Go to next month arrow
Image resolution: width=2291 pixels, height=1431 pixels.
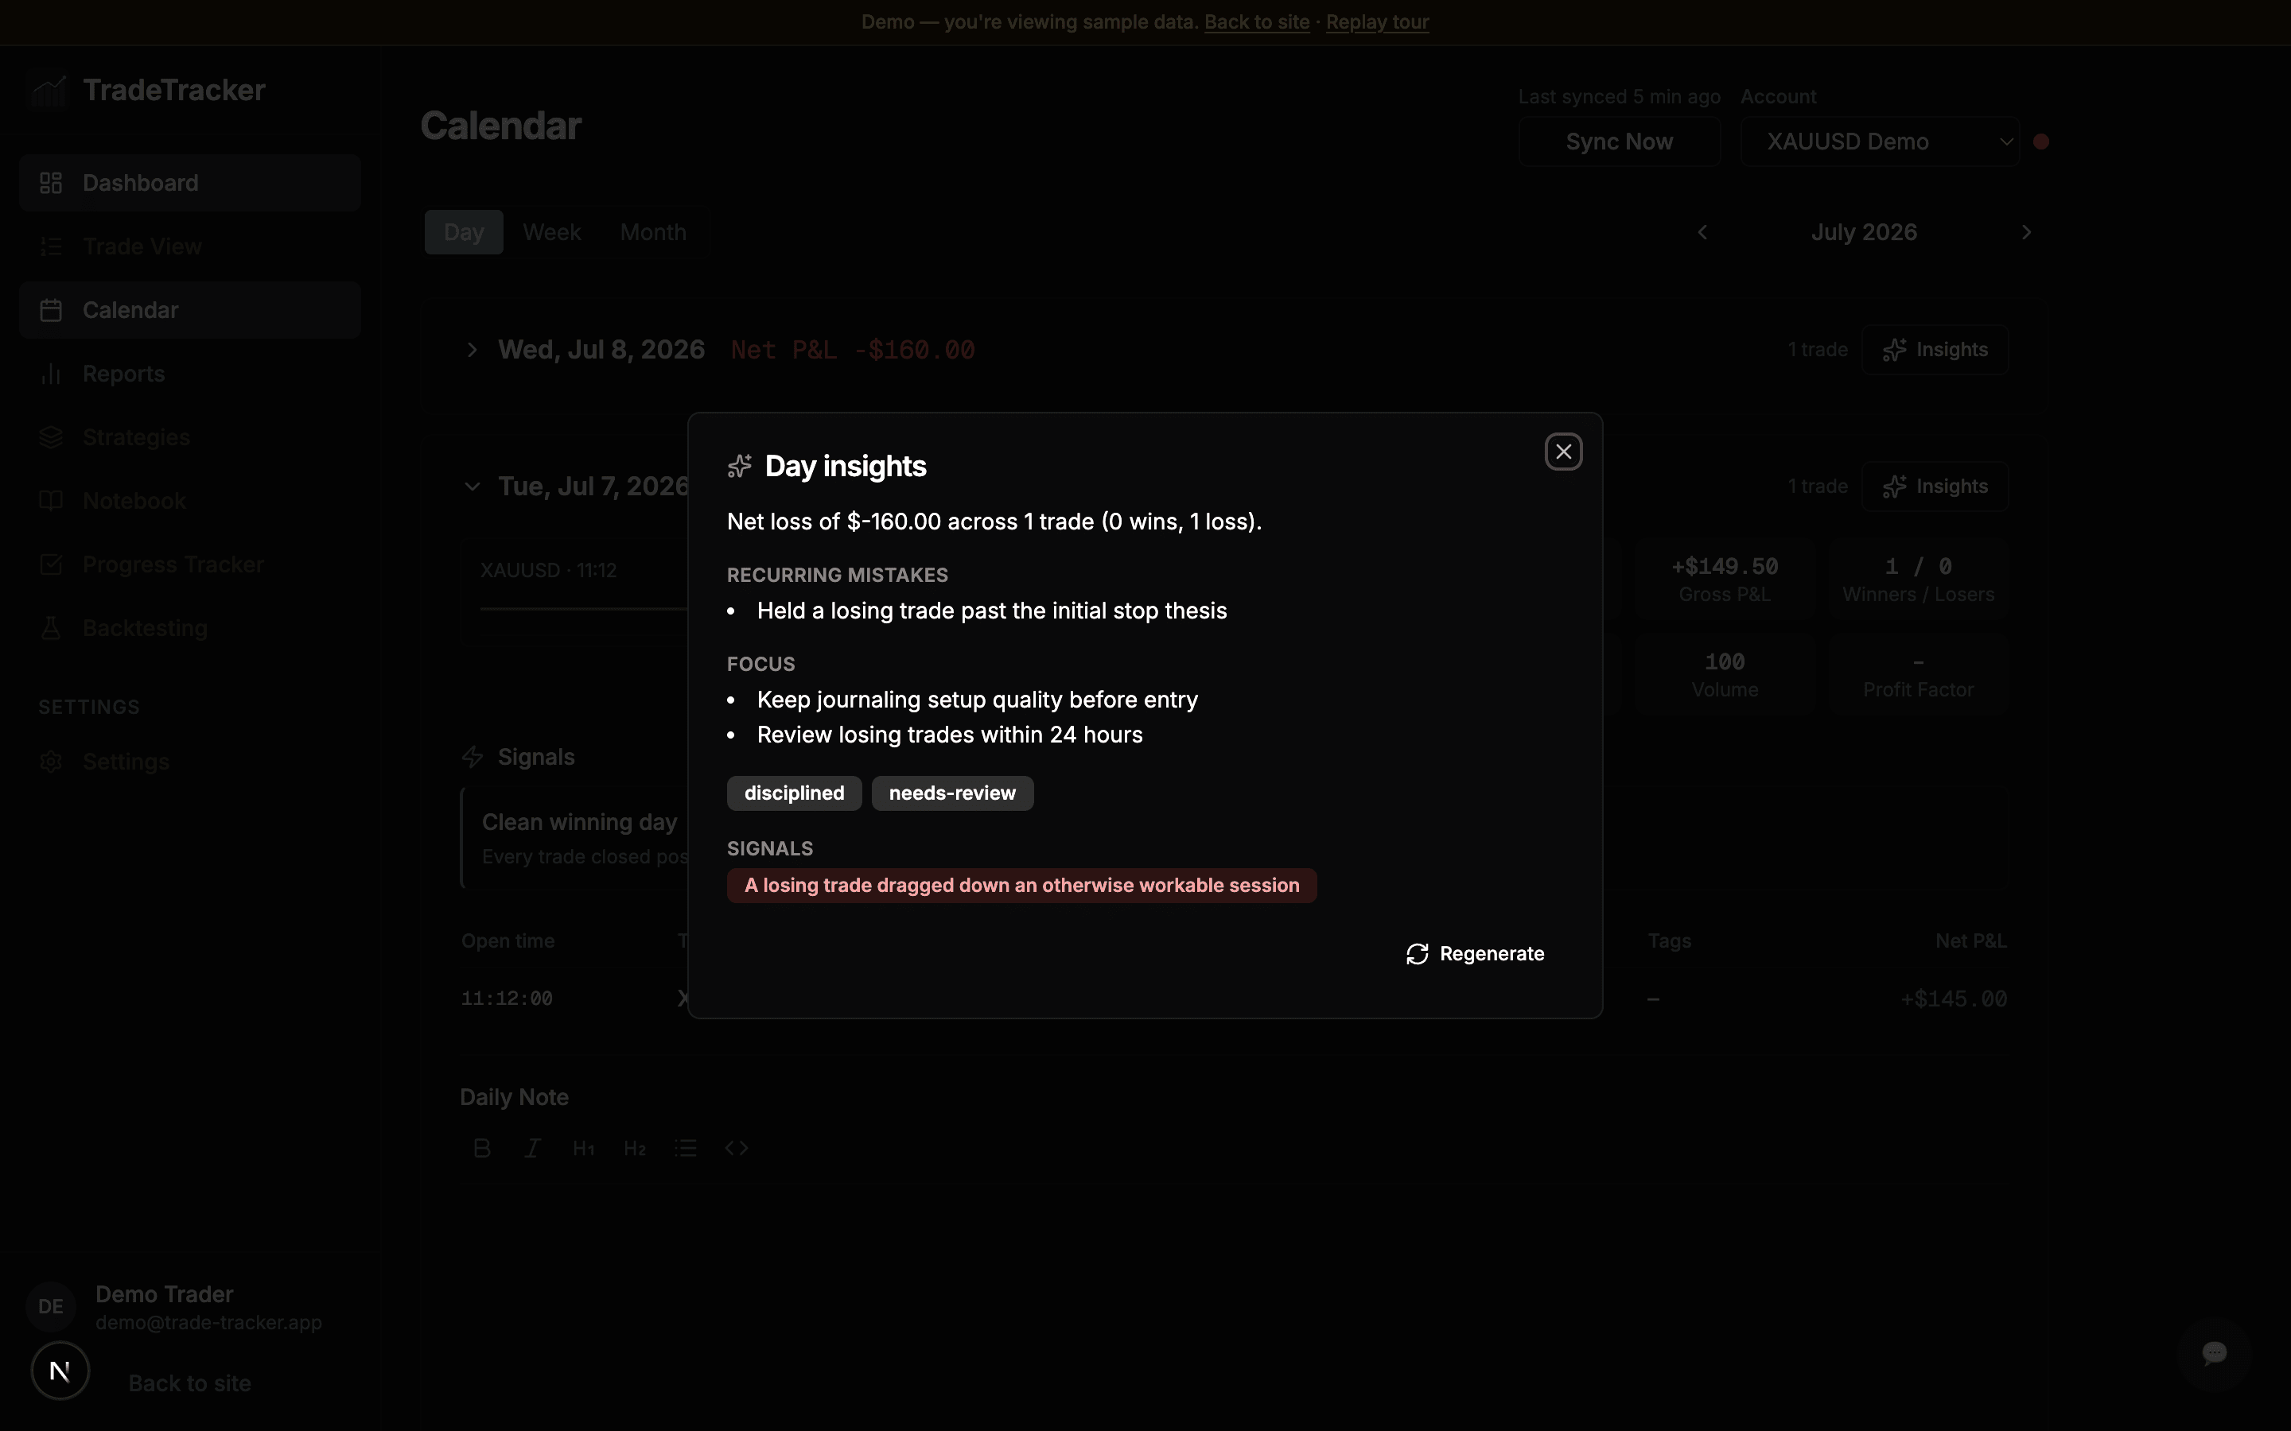[x=2026, y=232]
